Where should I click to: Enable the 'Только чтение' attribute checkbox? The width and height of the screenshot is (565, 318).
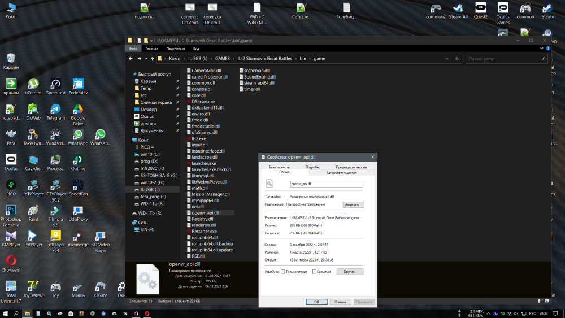pyautogui.click(x=283, y=272)
